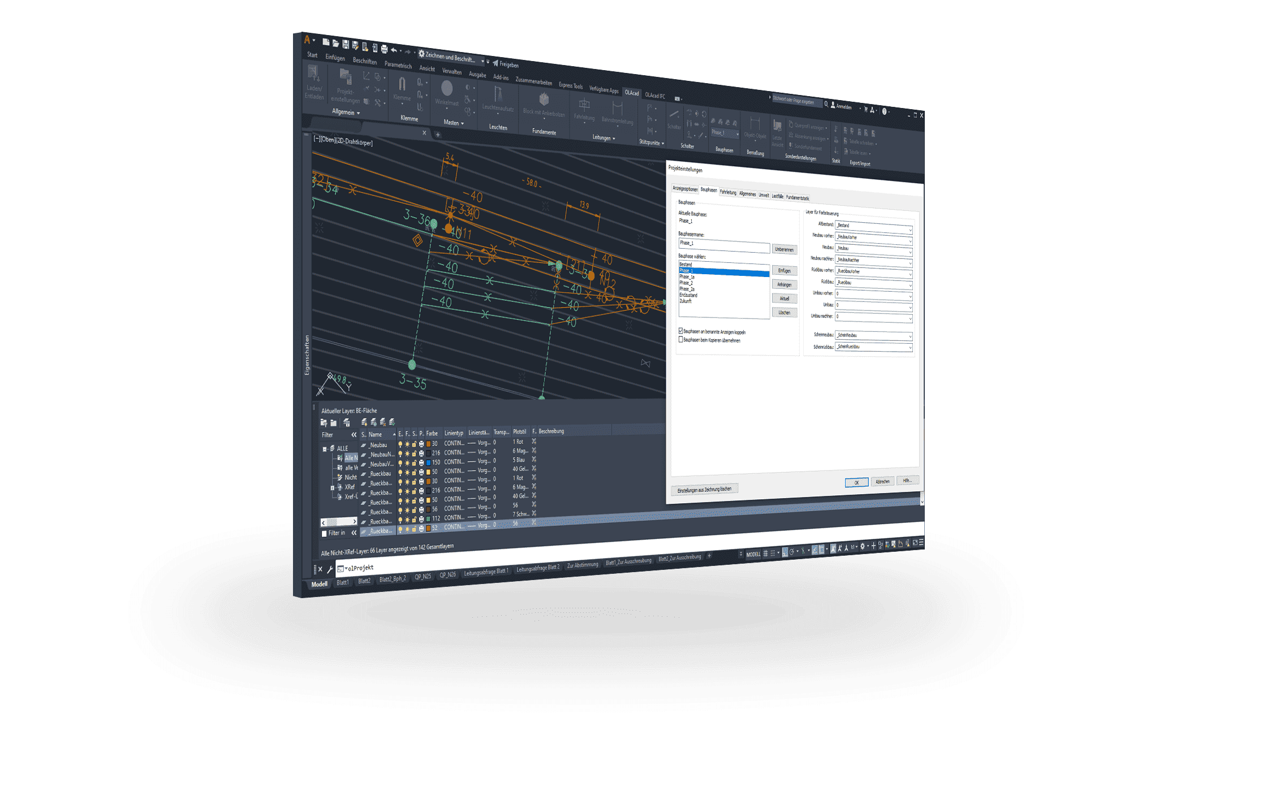Uncheck Bauphasen an benannte Anzeigen koppeln
The height and width of the screenshot is (800, 1280).
pos(680,331)
